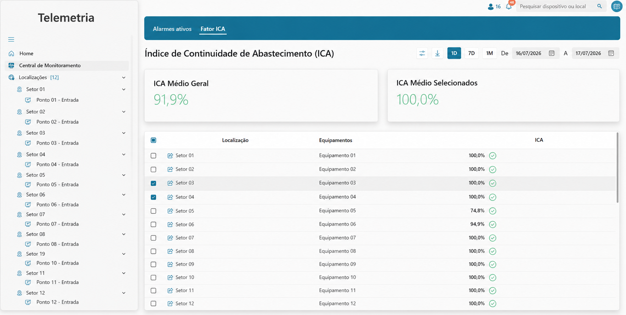The height and width of the screenshot is (315, 626).
Task: Click the De date field 16/07/2026
Action: pos(535,53)
